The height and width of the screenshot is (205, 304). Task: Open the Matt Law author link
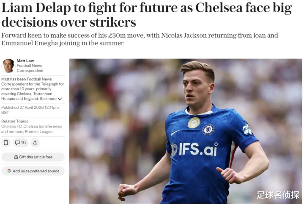click(x=25, y=61)
